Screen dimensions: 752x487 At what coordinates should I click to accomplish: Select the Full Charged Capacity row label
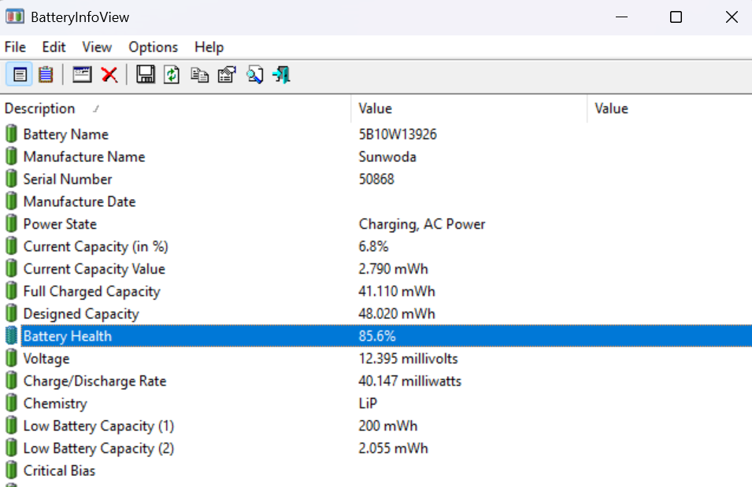(91, 291)
